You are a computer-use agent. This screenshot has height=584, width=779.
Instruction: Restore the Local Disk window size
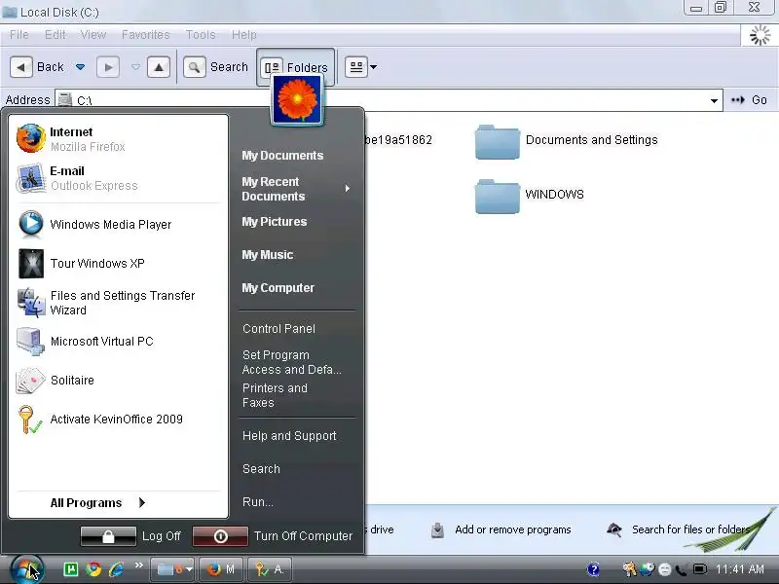tap(721, 7)
